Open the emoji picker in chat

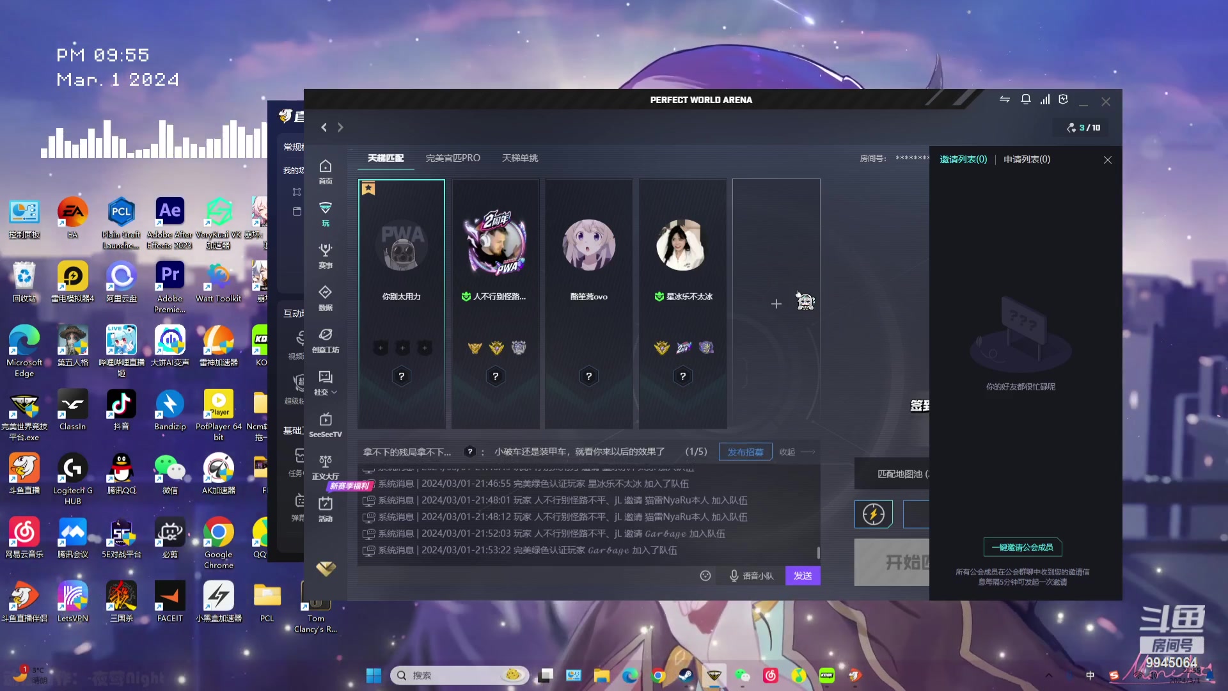(705, 576)
